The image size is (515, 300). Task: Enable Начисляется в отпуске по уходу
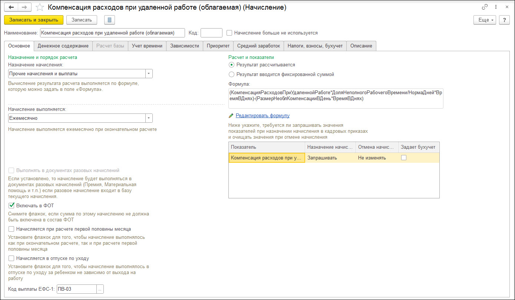click(11, 258)
